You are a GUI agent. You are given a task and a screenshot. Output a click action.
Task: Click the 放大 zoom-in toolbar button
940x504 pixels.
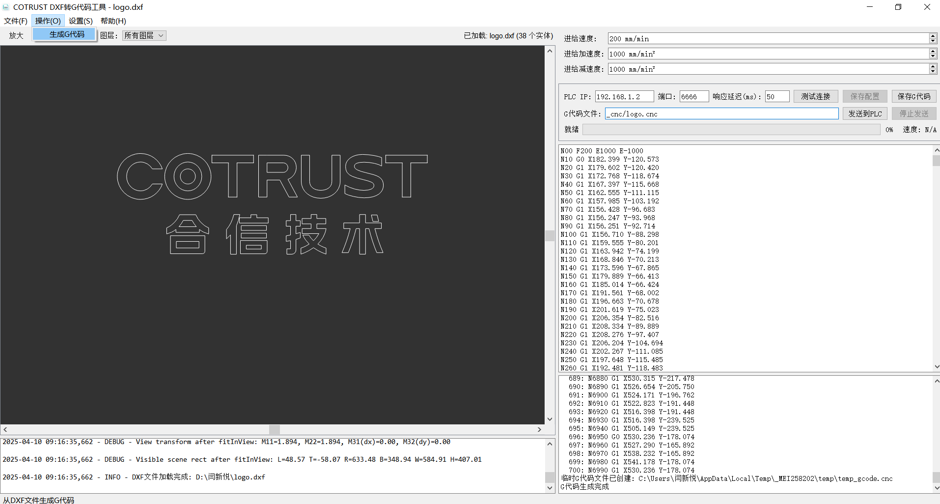16,35
